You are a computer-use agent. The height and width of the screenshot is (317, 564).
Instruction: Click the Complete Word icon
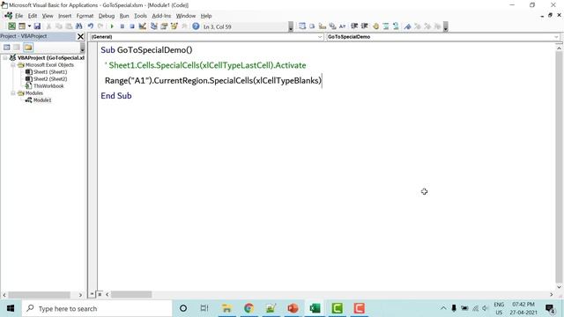343,26
